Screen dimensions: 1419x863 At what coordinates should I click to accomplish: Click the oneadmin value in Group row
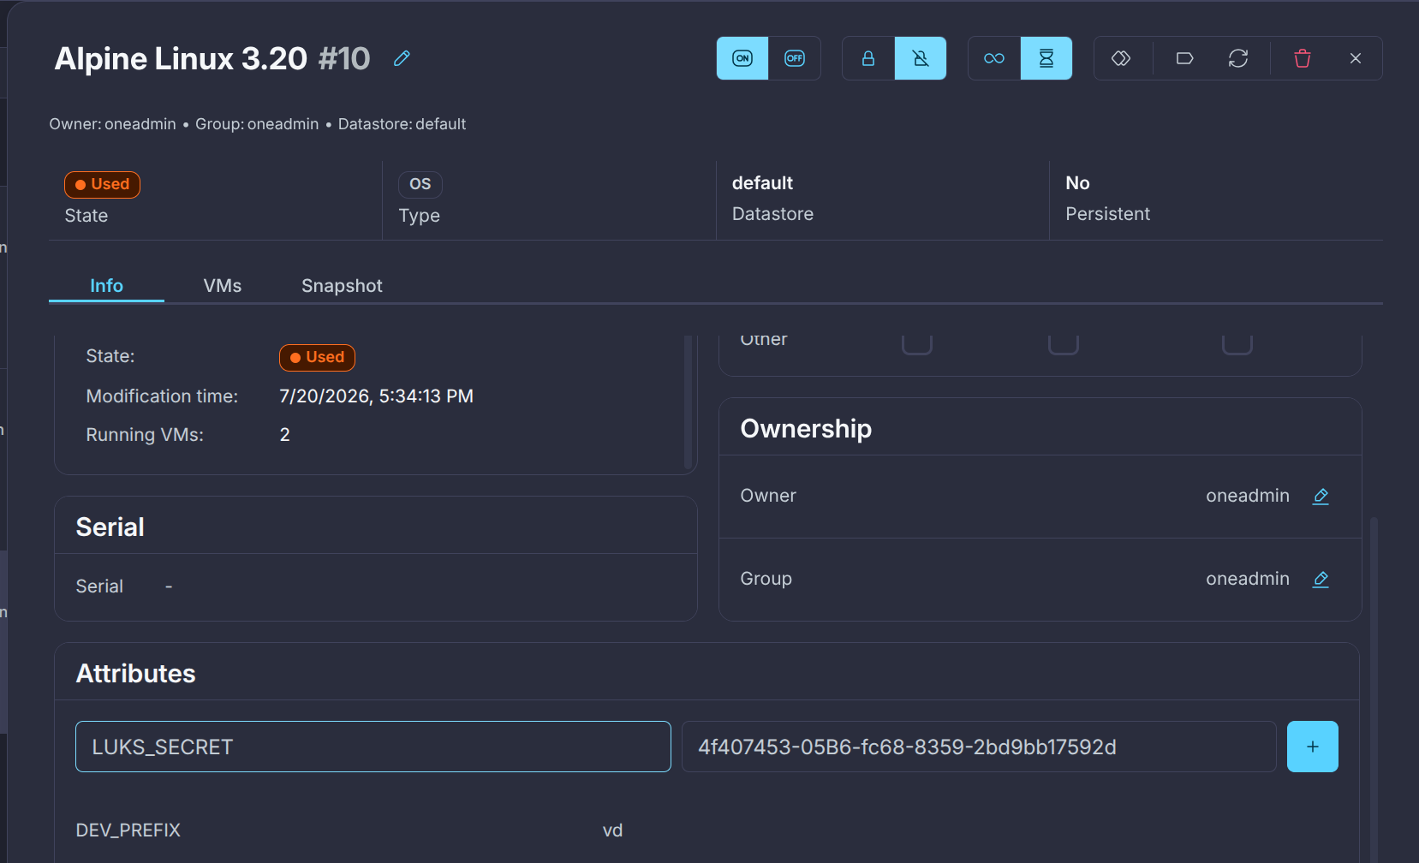click(x=1248, y=579)
